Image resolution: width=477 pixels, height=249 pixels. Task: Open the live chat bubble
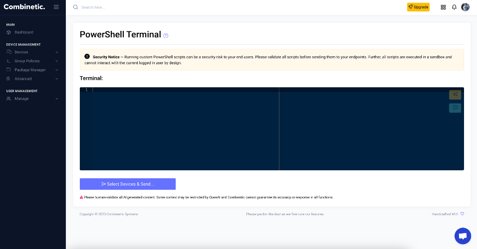click(463, 236)
